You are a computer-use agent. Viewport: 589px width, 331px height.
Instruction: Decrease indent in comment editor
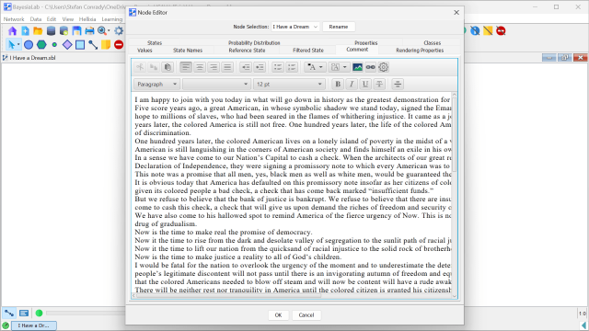[x=246, y=67]
